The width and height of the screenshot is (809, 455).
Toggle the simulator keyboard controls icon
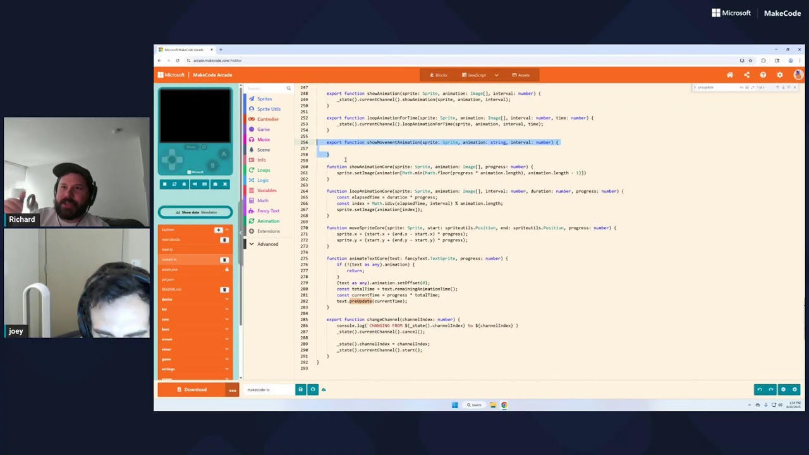click(204, 184)
